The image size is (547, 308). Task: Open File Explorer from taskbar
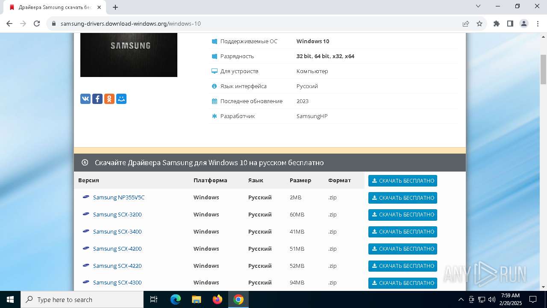coord(197,299)
